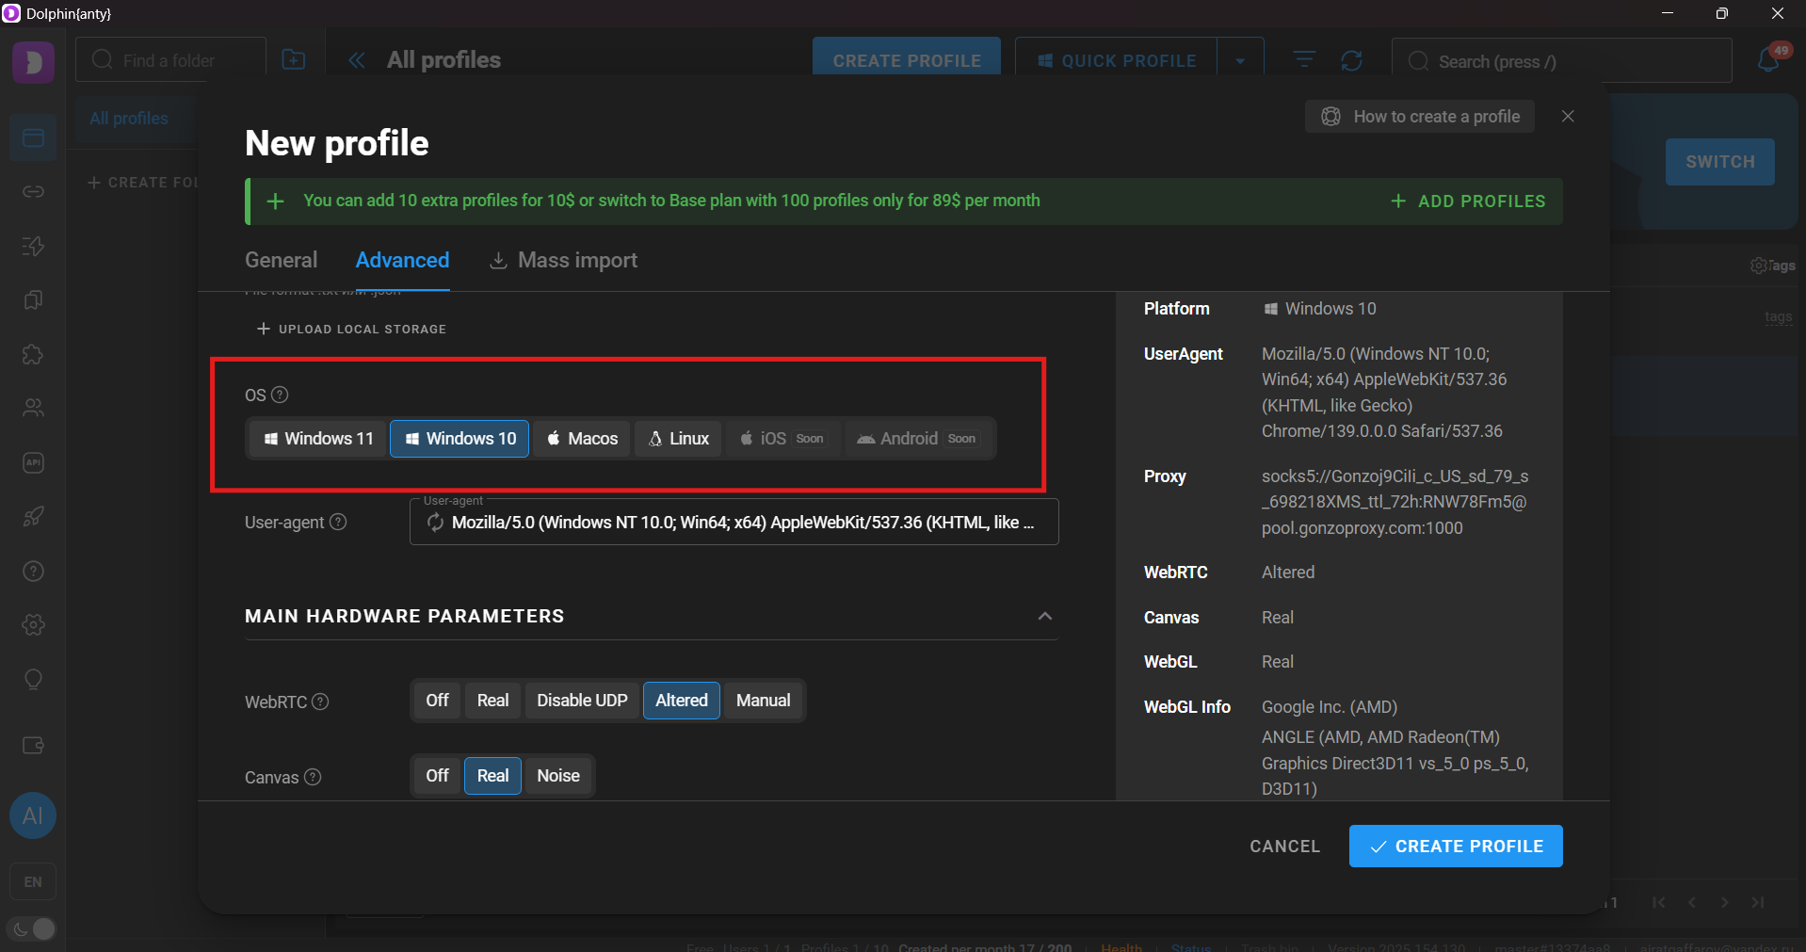
Task: Open the lightbulb ideas sidebar icon
Action: point(33,680)
